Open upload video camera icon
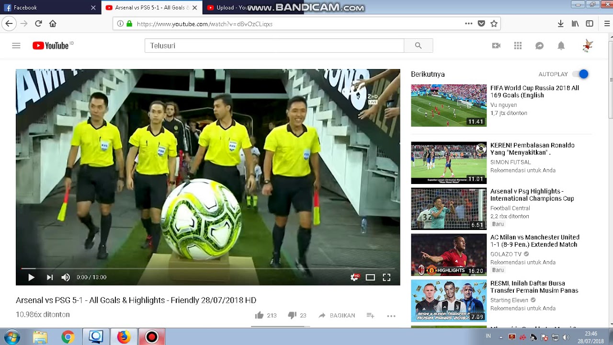The height and width of the screenshot is (345, 613). (x=496, y=46)
